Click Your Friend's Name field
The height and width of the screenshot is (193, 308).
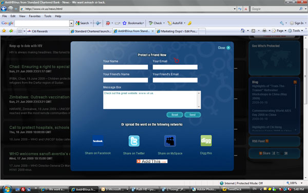(x=126, y=80)
